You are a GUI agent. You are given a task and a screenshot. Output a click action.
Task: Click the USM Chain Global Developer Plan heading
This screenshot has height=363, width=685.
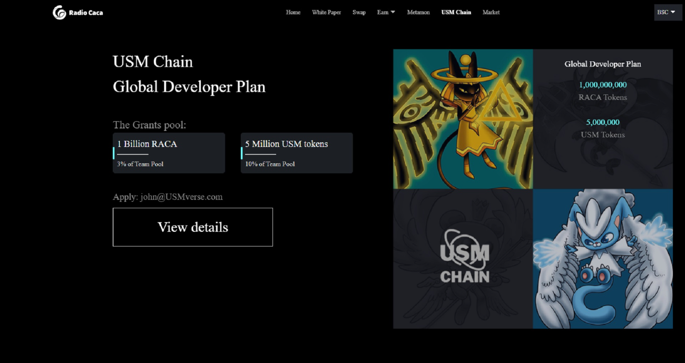(x=189, y=74)
